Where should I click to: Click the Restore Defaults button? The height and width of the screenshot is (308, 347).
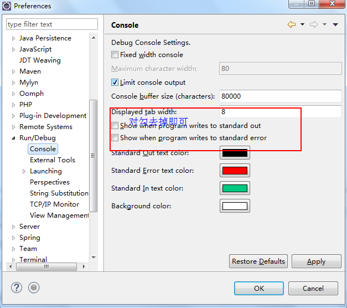258,261
